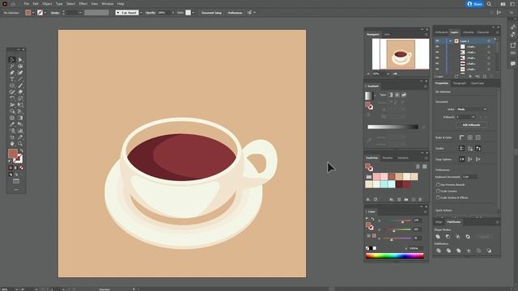Open the graphic Style dropdown
This screenshot has height=291, width=518.
tap(193, 13)
